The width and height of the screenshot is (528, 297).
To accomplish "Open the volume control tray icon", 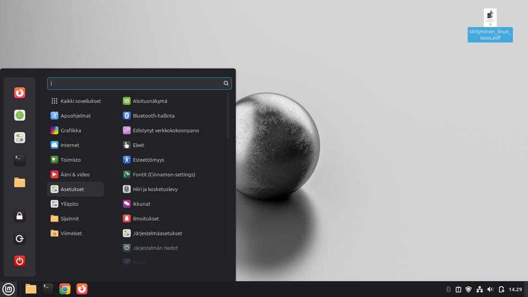I will point(490,289).
